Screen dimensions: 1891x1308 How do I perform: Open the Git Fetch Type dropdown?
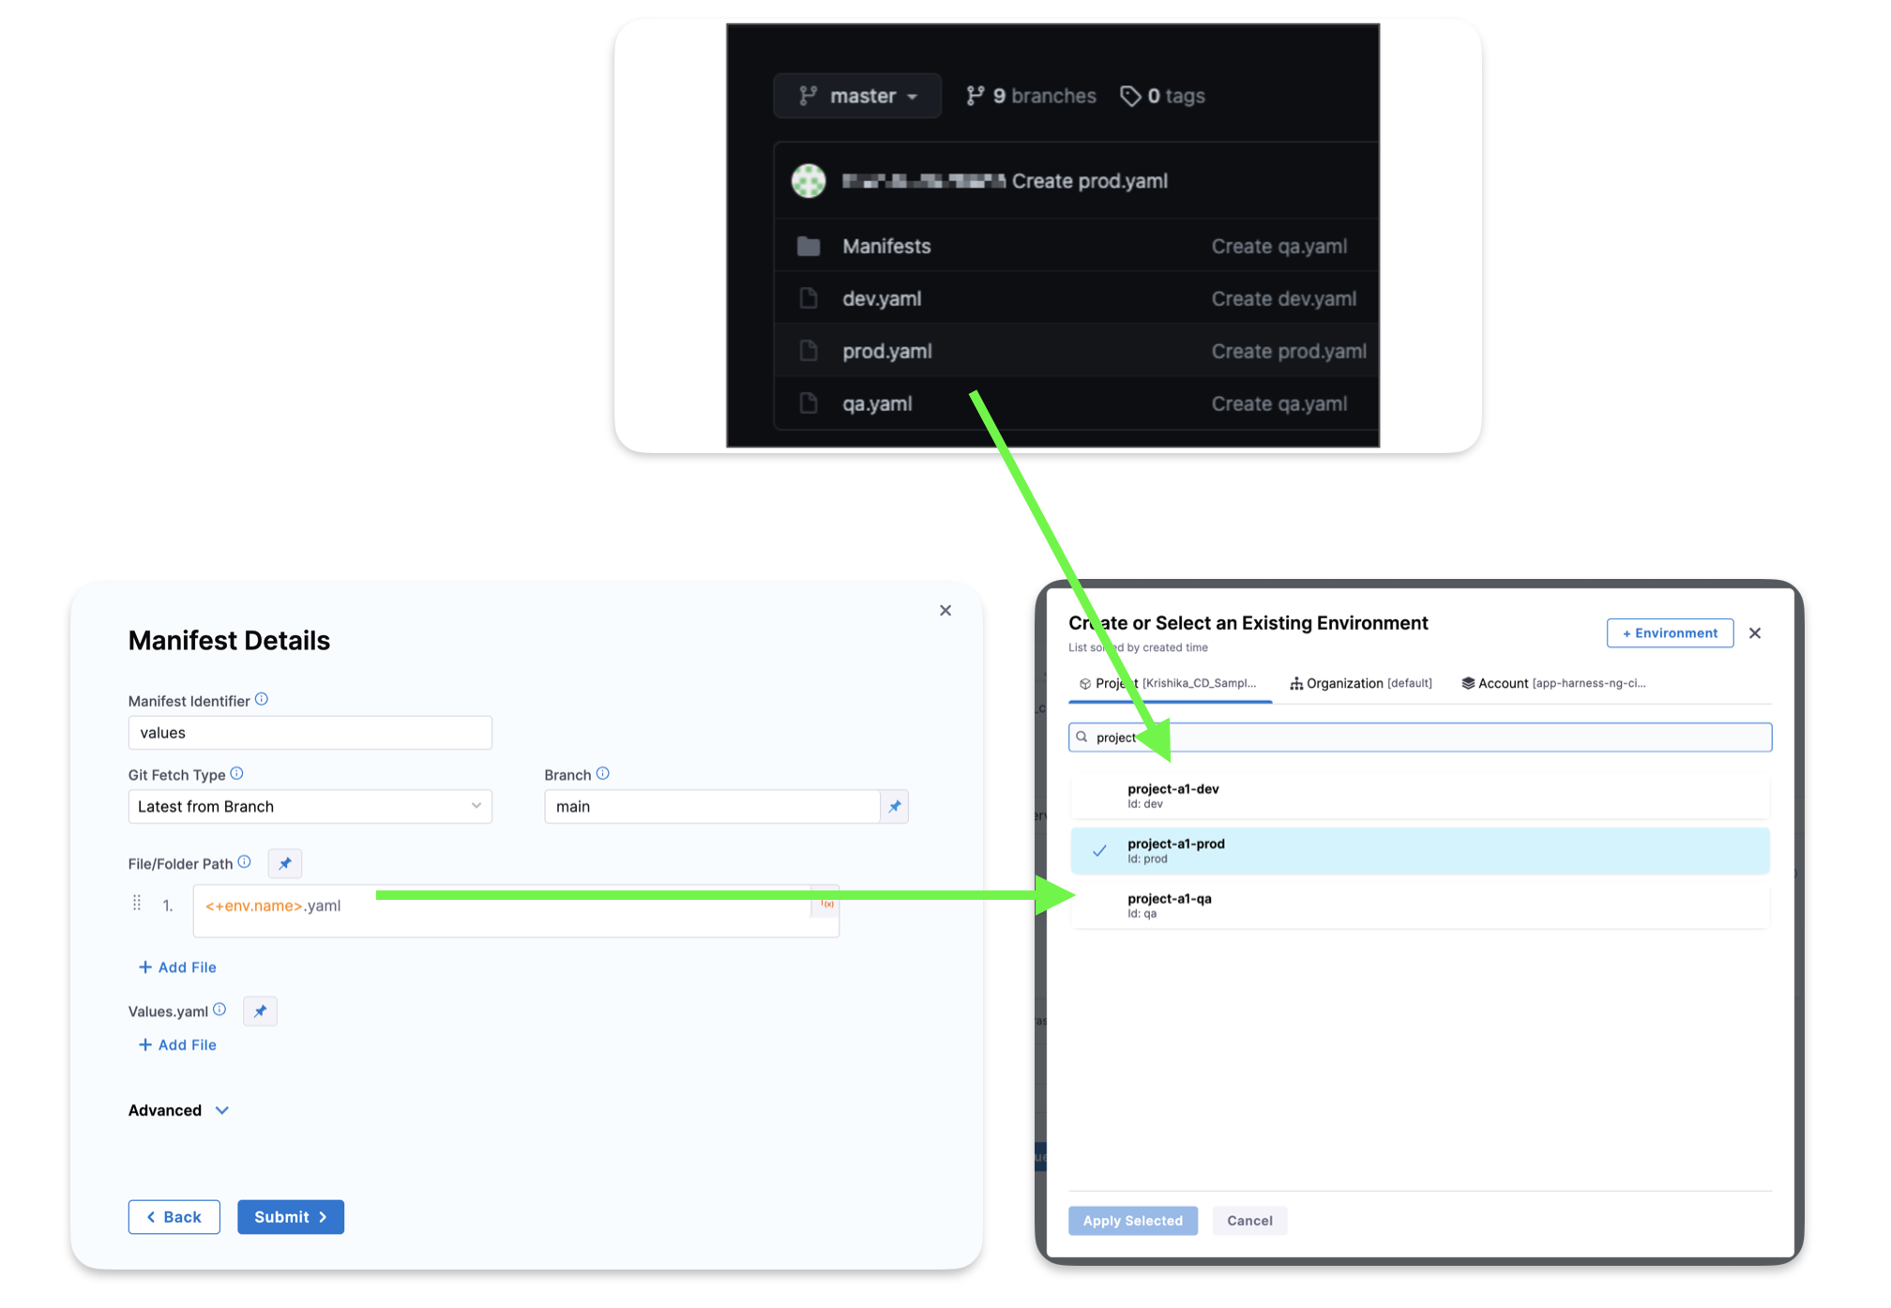(x=310, y=806)
